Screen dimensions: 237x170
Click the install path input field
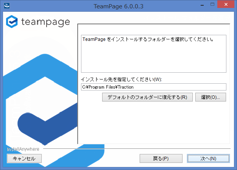coord(154,87)
